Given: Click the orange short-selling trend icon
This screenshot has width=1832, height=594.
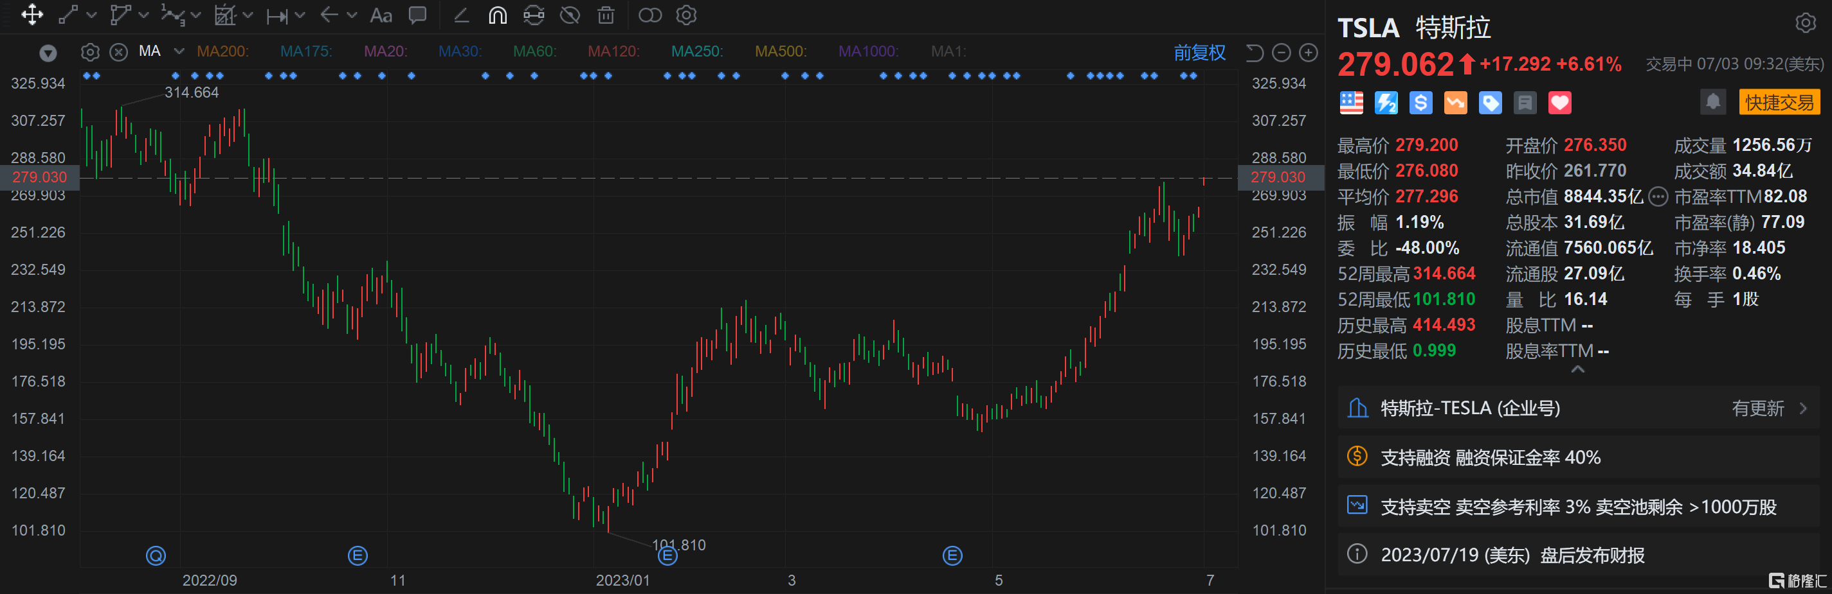Looking at the screenshot, I should point(1456,103).
